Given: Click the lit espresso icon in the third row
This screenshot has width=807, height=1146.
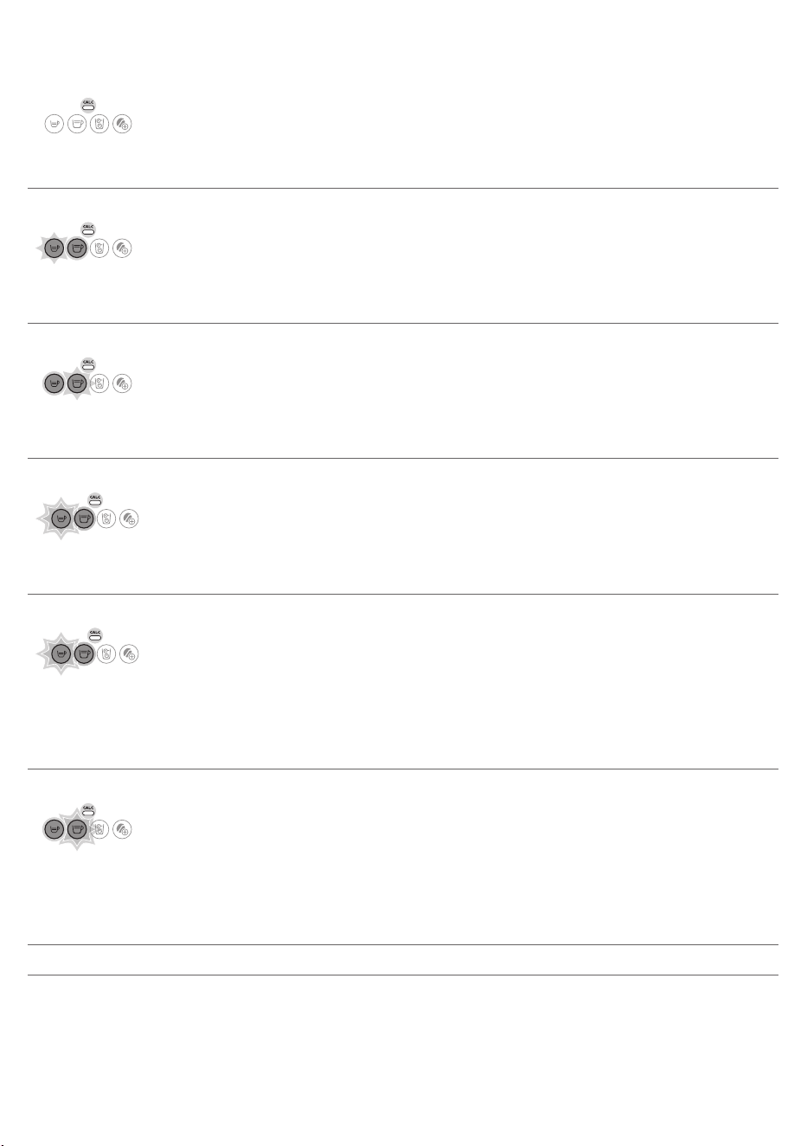Looking at the screenshot, I should tap(54, 383).
